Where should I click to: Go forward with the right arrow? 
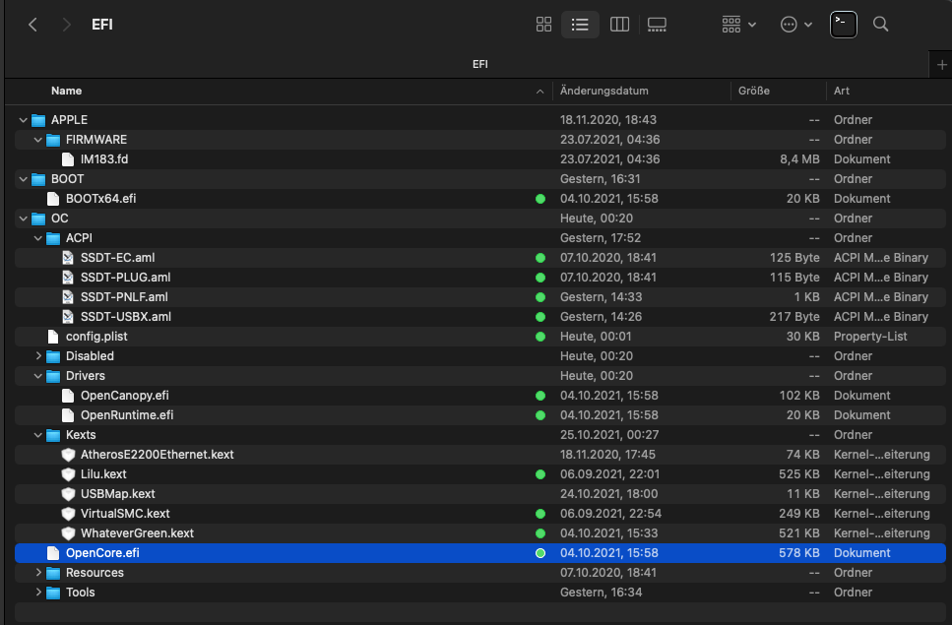coord(66,25)
